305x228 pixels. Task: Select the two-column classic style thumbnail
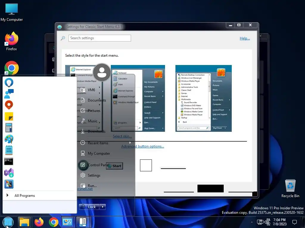point(138,98)
